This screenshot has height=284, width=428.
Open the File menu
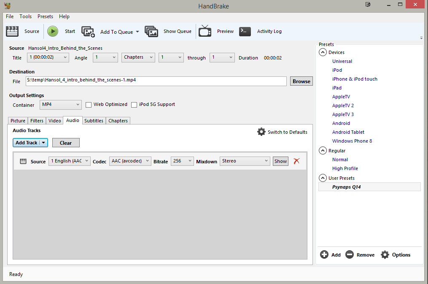point(10,16)
